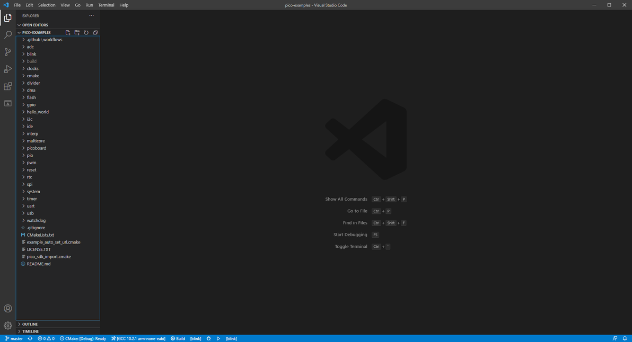The height and width of the screenshot is (342, 632).
Task: Open CMakeLists.txt file
Action: [58, 236]
